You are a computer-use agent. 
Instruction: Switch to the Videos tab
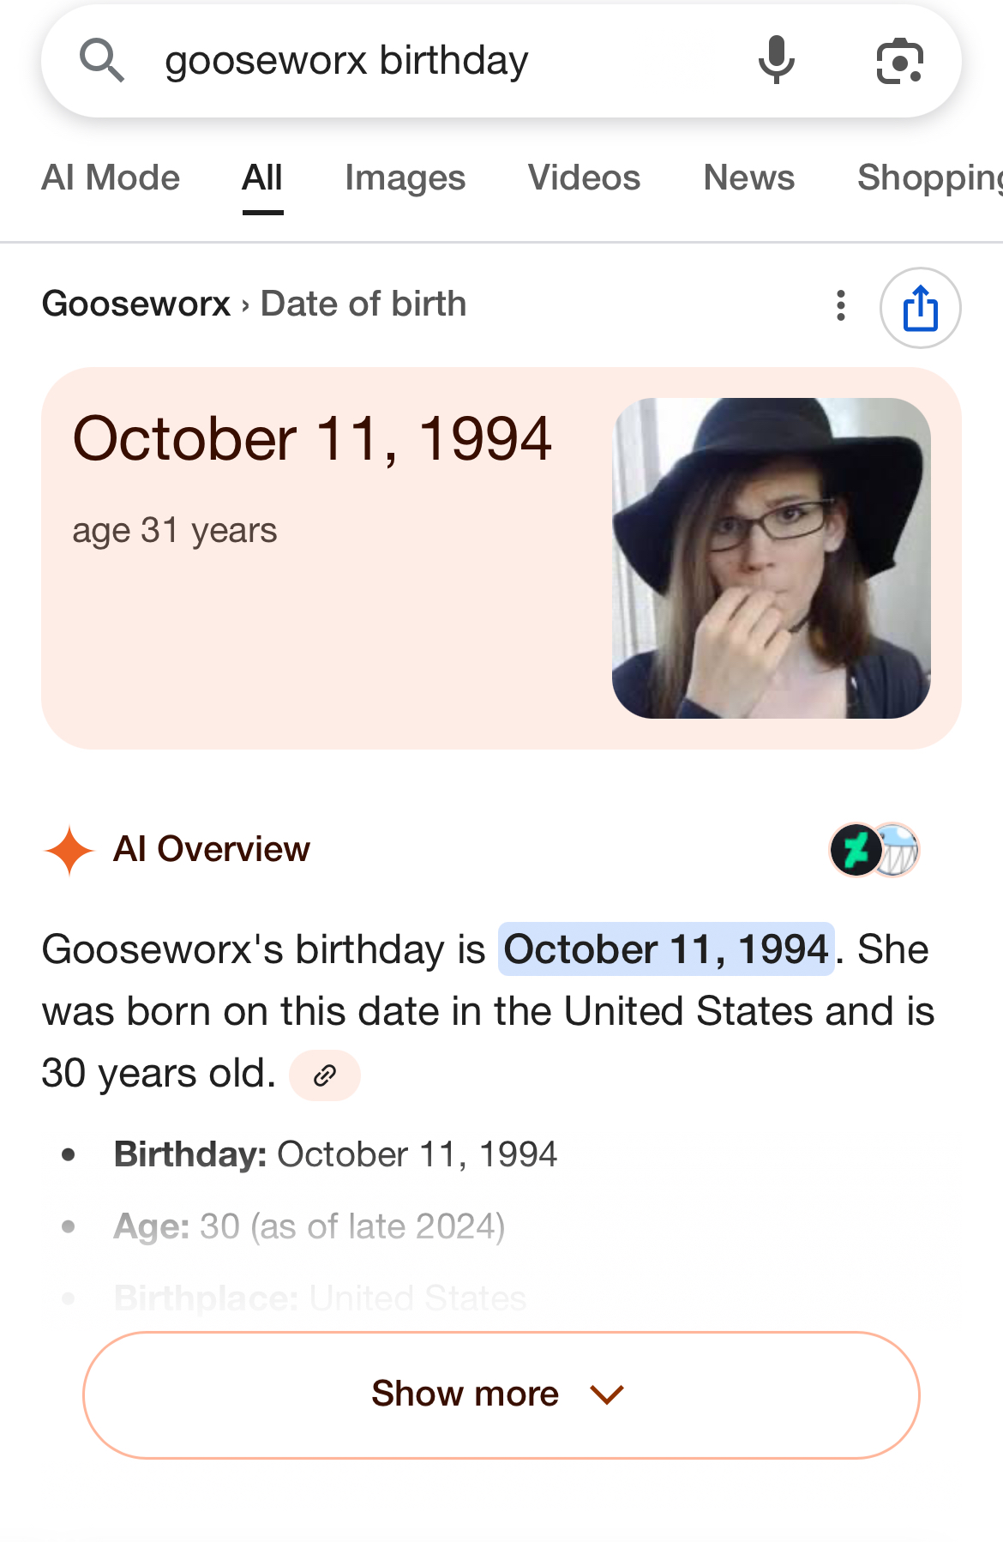pos(584,178)
